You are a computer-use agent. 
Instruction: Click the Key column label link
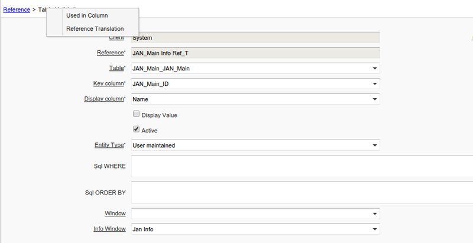[108, 84]
